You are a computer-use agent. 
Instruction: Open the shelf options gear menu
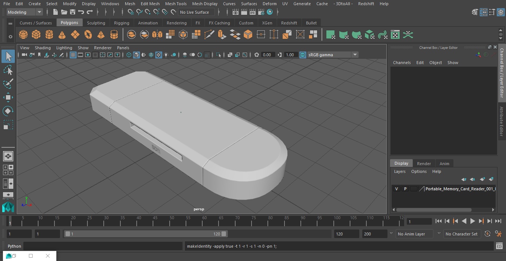[10, 37]
